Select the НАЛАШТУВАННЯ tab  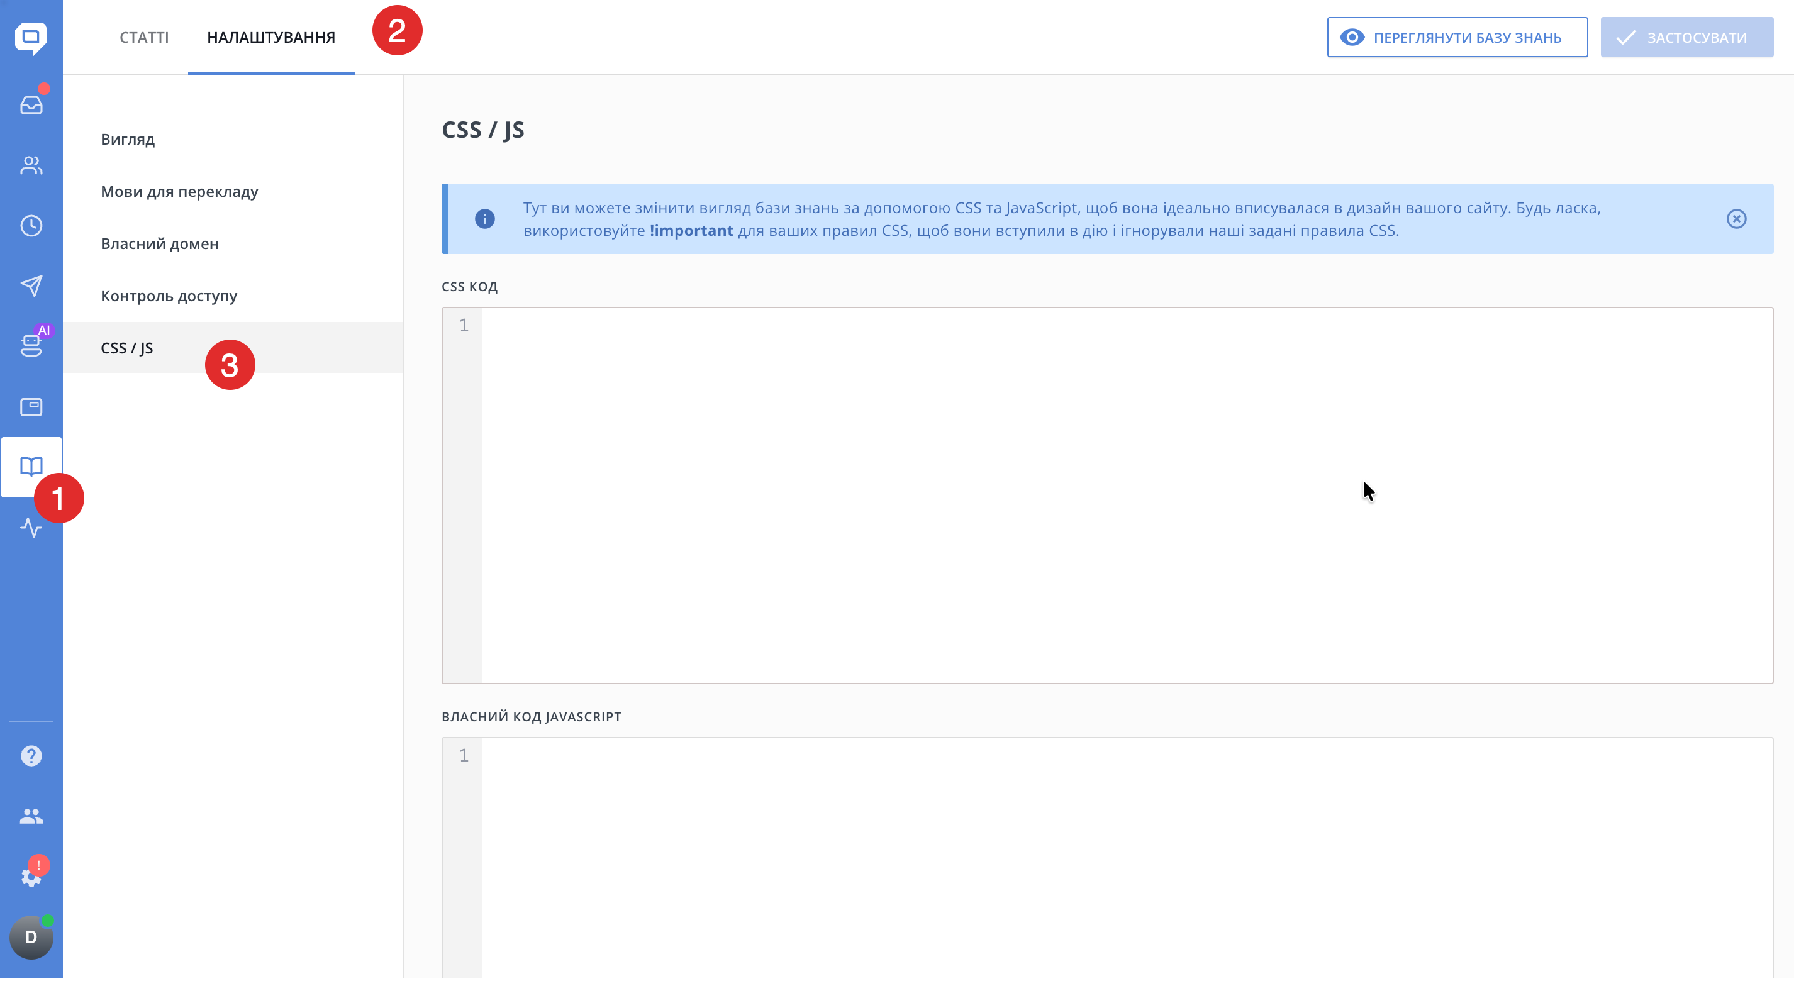click(x=271, y=38)
